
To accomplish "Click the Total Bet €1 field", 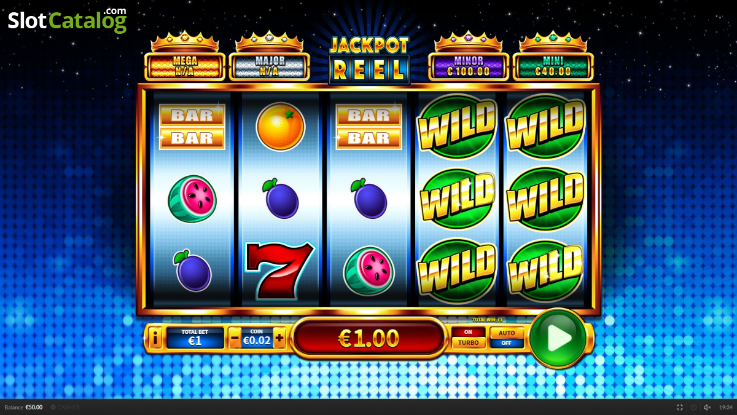I will click(x=195, y=338).
